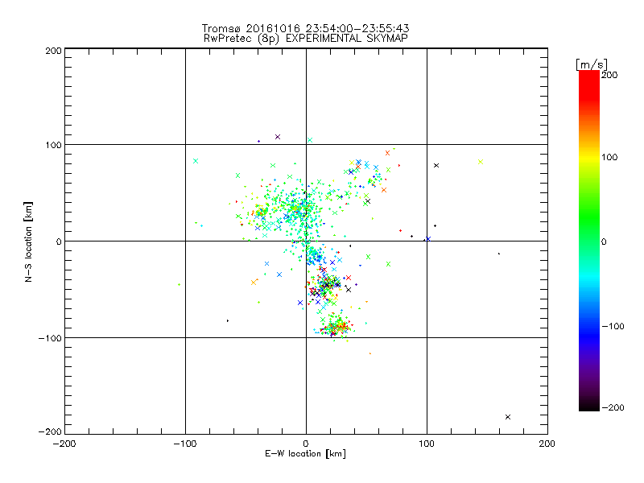
Task: Click the y-axis tick label 100
Action: [x=53, y=145]
